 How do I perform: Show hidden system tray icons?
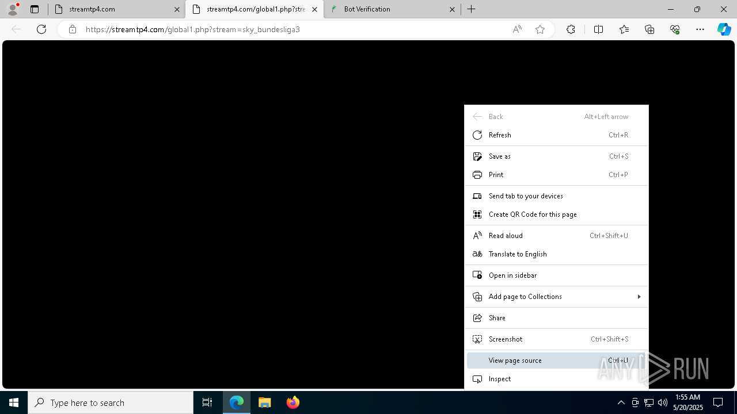click(621, 402)
